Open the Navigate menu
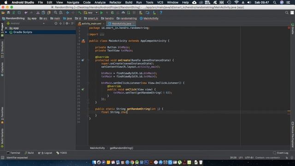 coord(73,2)
